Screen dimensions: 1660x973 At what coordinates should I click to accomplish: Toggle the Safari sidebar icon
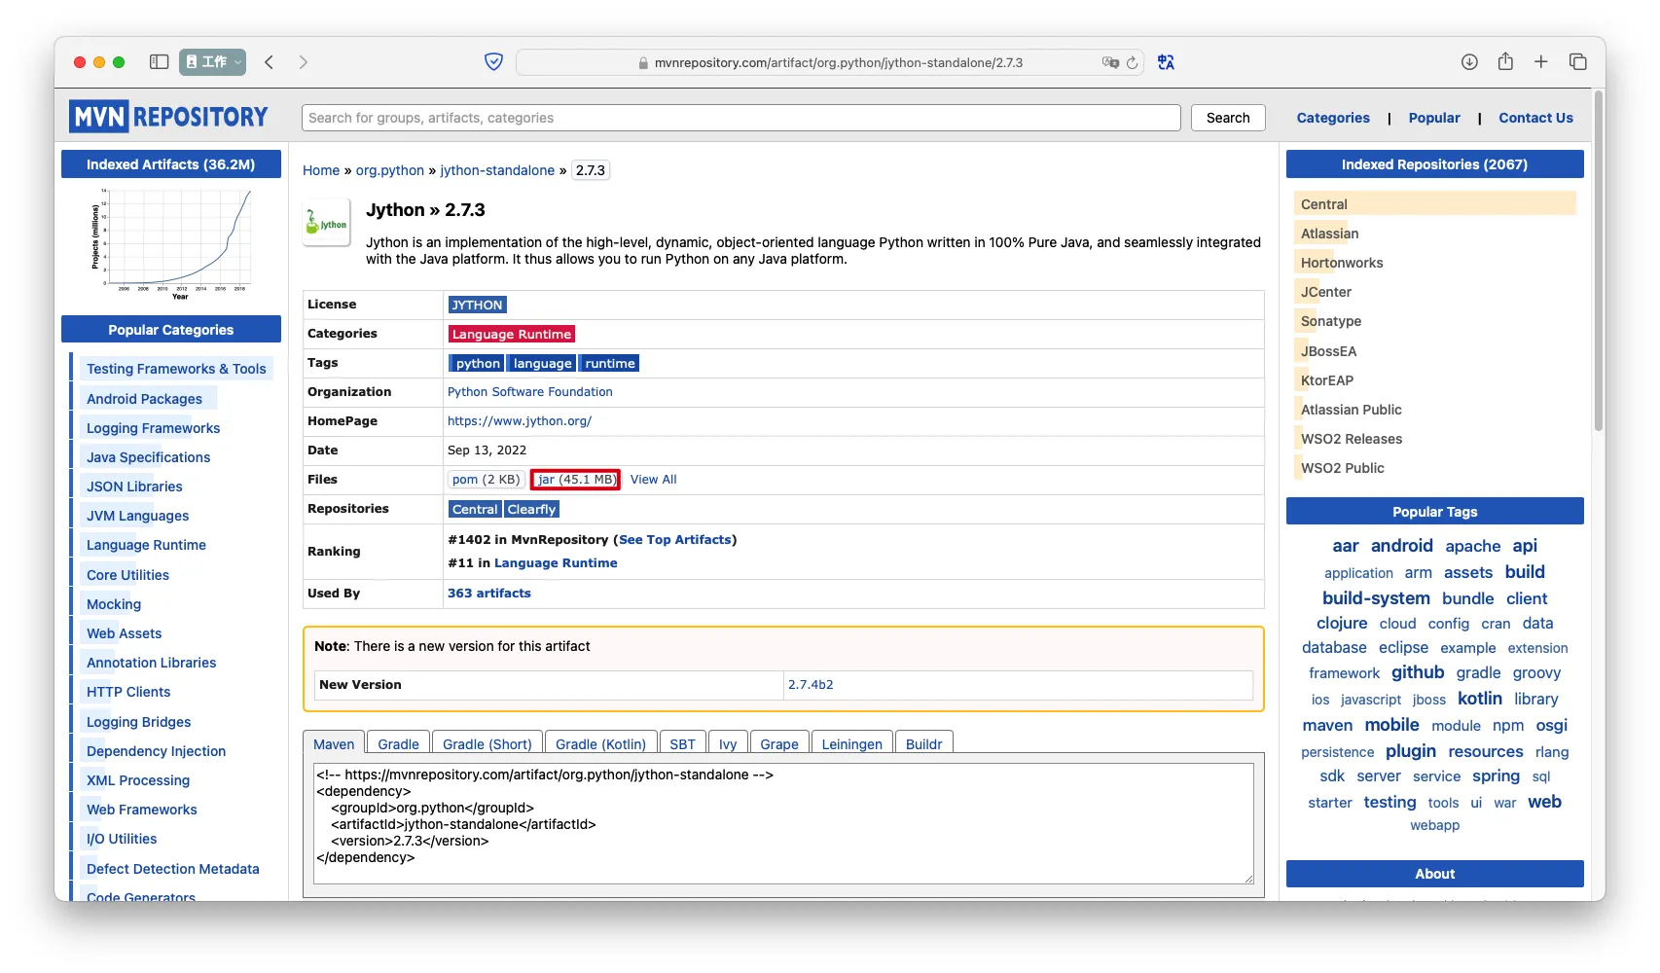(159, 62)
